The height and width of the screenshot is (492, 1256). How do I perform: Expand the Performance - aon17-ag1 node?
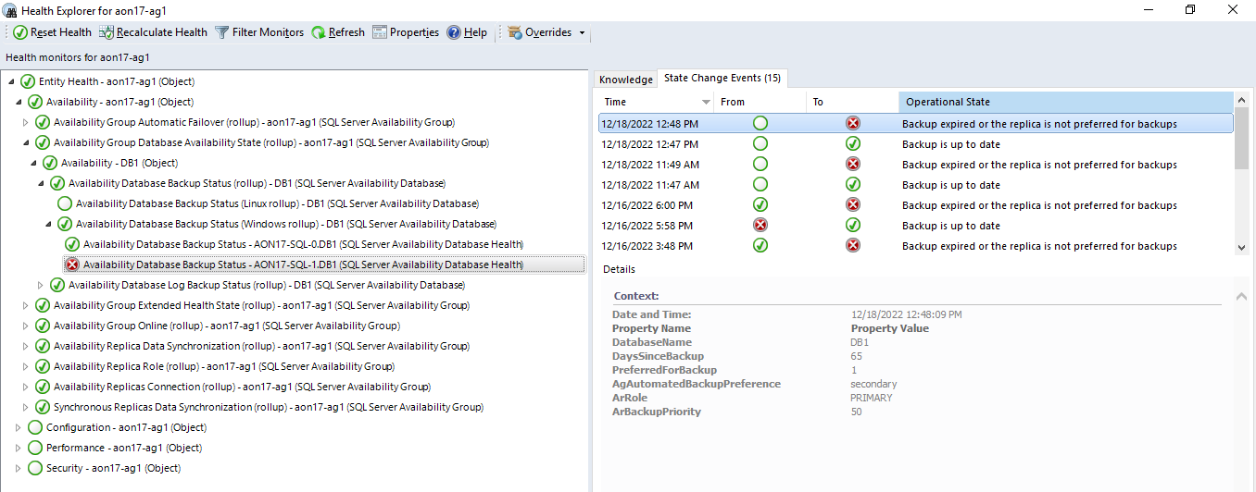[x=19, y=448]
